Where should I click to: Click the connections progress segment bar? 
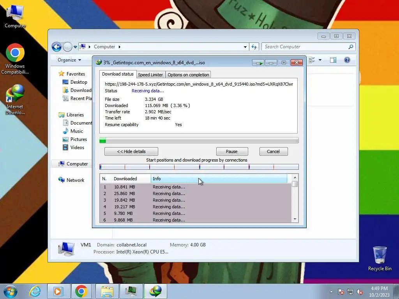199,167
